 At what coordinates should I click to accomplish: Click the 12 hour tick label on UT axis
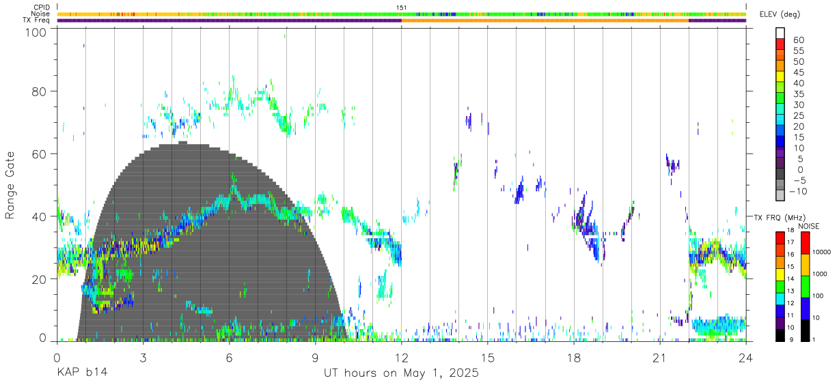click(401, 357)
